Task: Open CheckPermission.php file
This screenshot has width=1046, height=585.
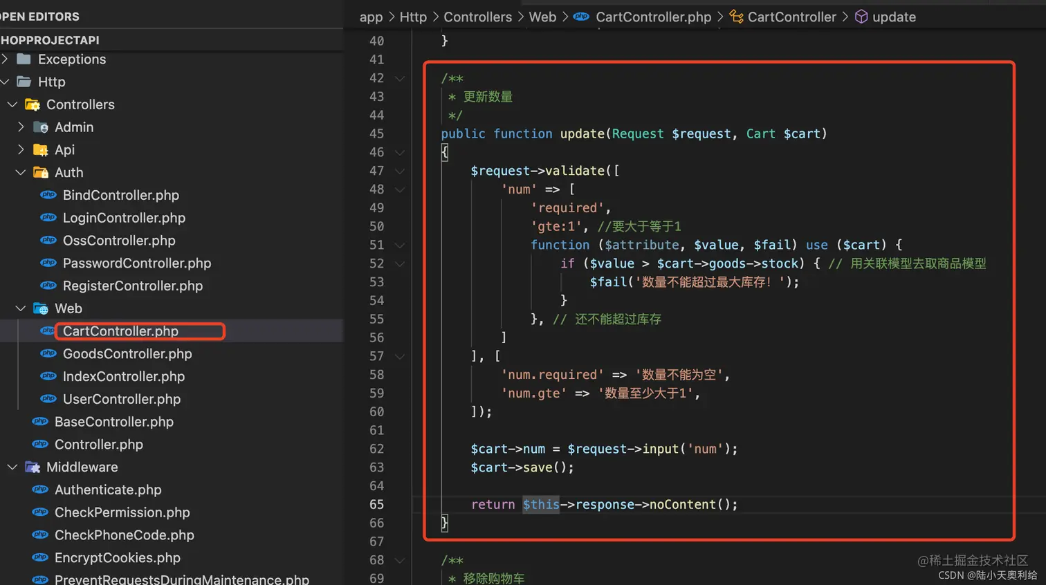Action: [122, 512]
